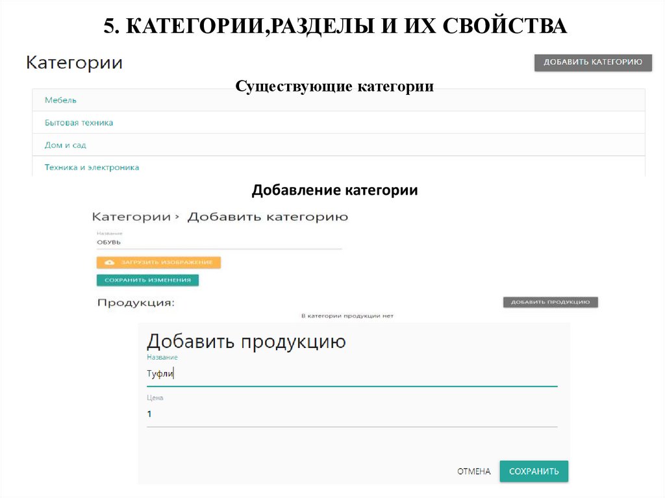Image resolution: width=665 pixels, height=498 pixels.
Task: Open the Бытовая техника category
Action: point(79,122)
